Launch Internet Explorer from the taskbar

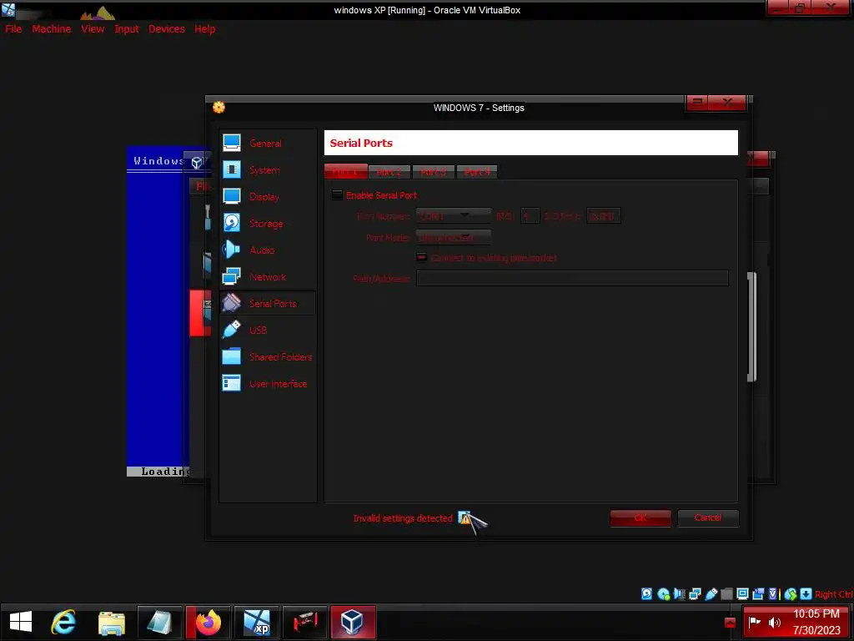point(63,622)
